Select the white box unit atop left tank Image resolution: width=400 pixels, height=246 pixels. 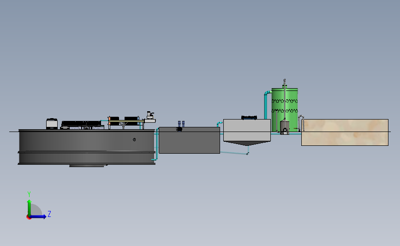52,124
